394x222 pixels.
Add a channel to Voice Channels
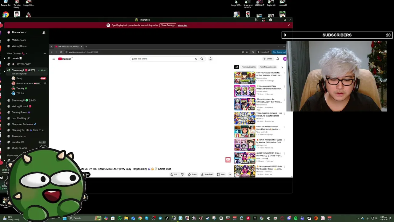click(x=45, y=54)
